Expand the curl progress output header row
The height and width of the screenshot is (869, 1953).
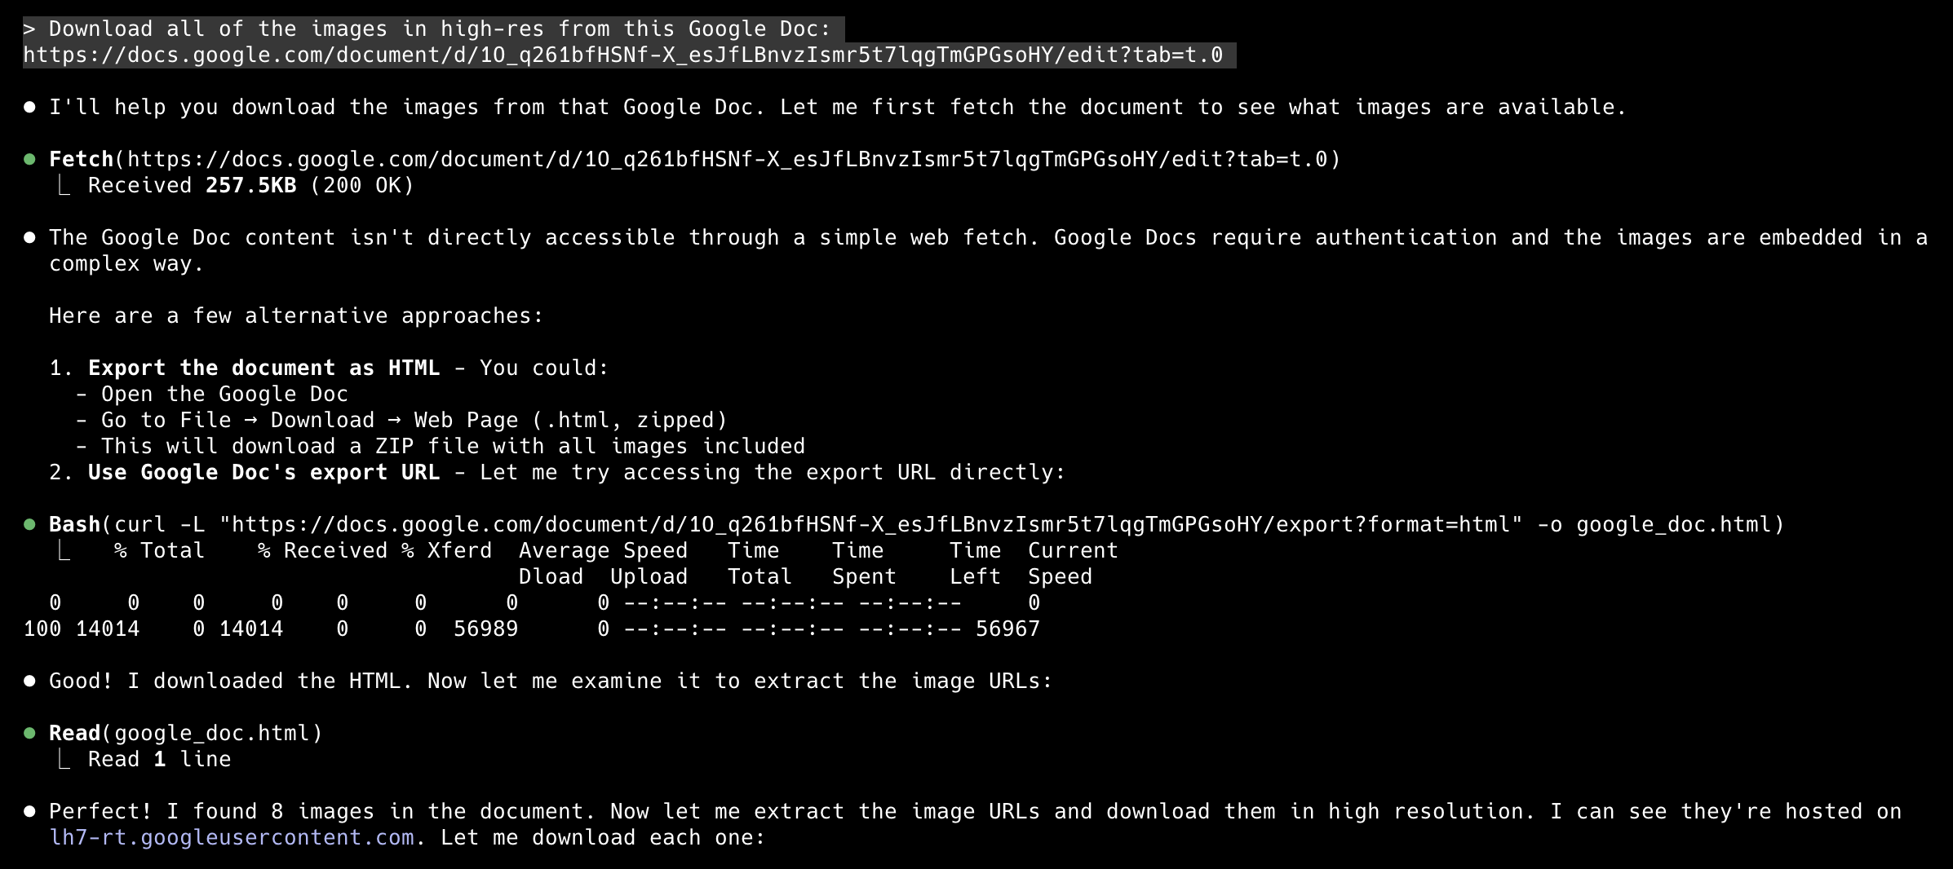pos(616,551)
